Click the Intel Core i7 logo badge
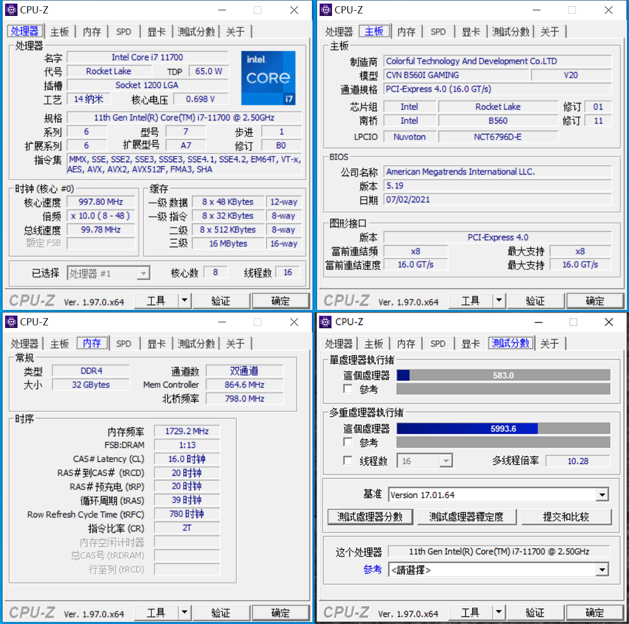629x624 pixels. [268, 78]
